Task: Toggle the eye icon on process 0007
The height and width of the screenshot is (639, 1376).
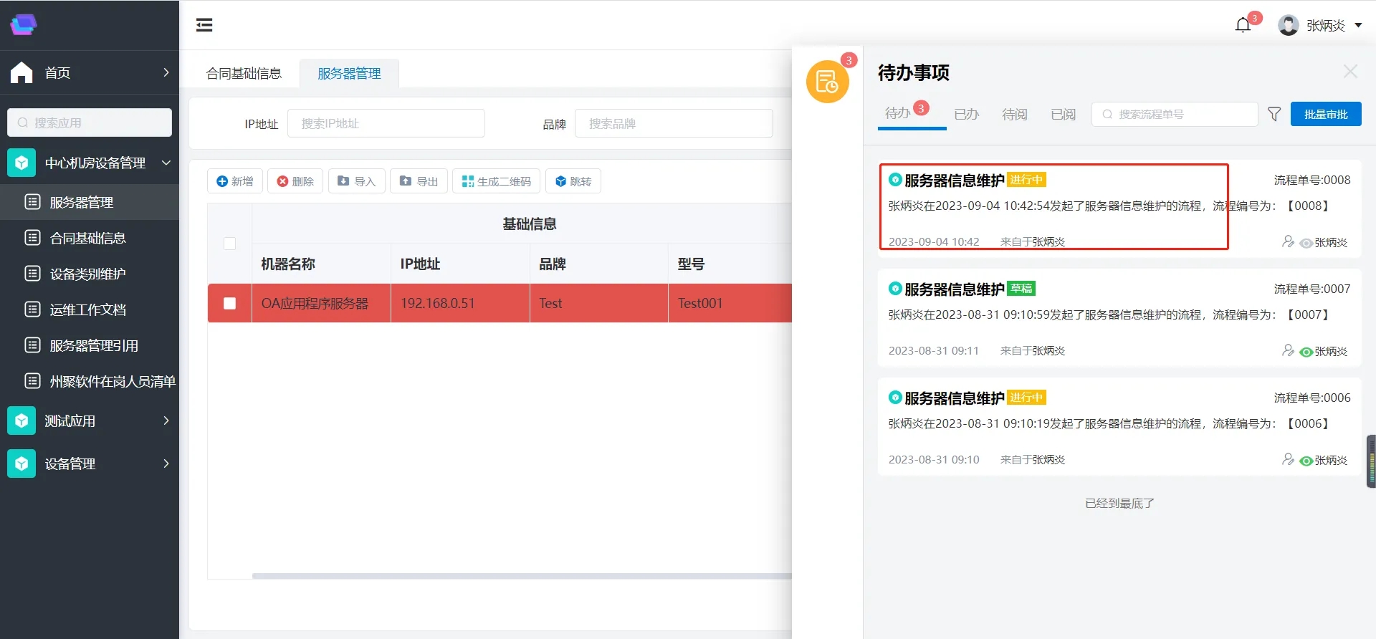Action: click(1306, 352)
